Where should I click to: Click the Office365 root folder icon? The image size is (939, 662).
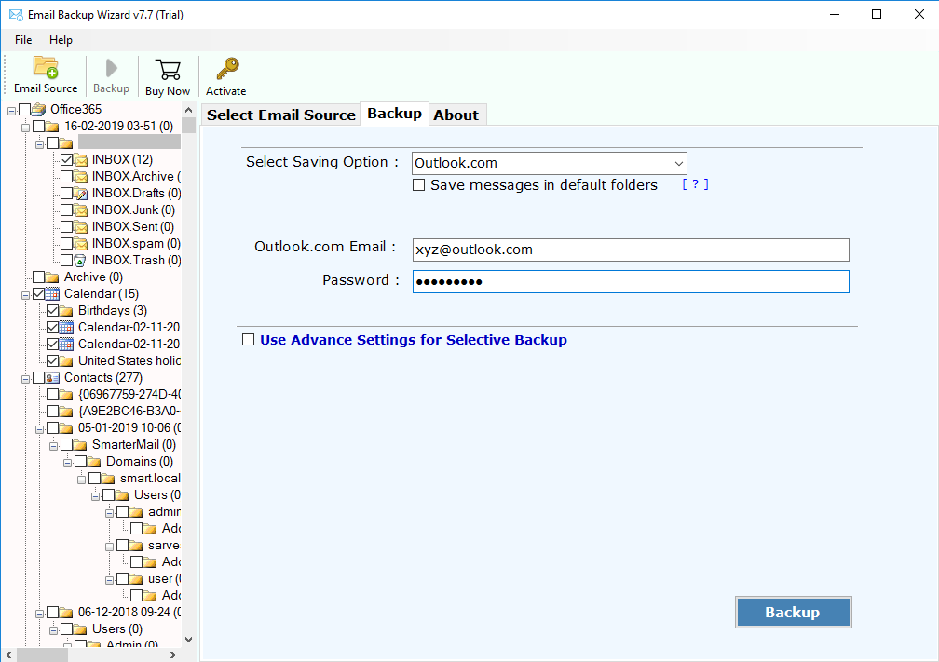[39, 110]
